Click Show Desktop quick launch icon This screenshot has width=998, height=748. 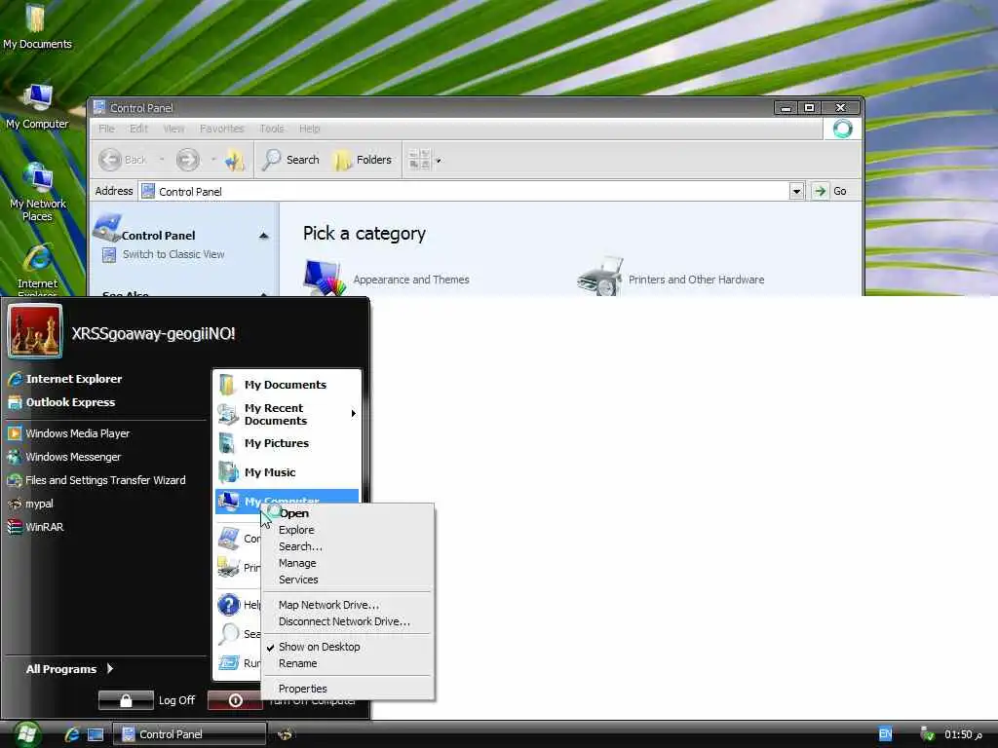click(96, 734)
